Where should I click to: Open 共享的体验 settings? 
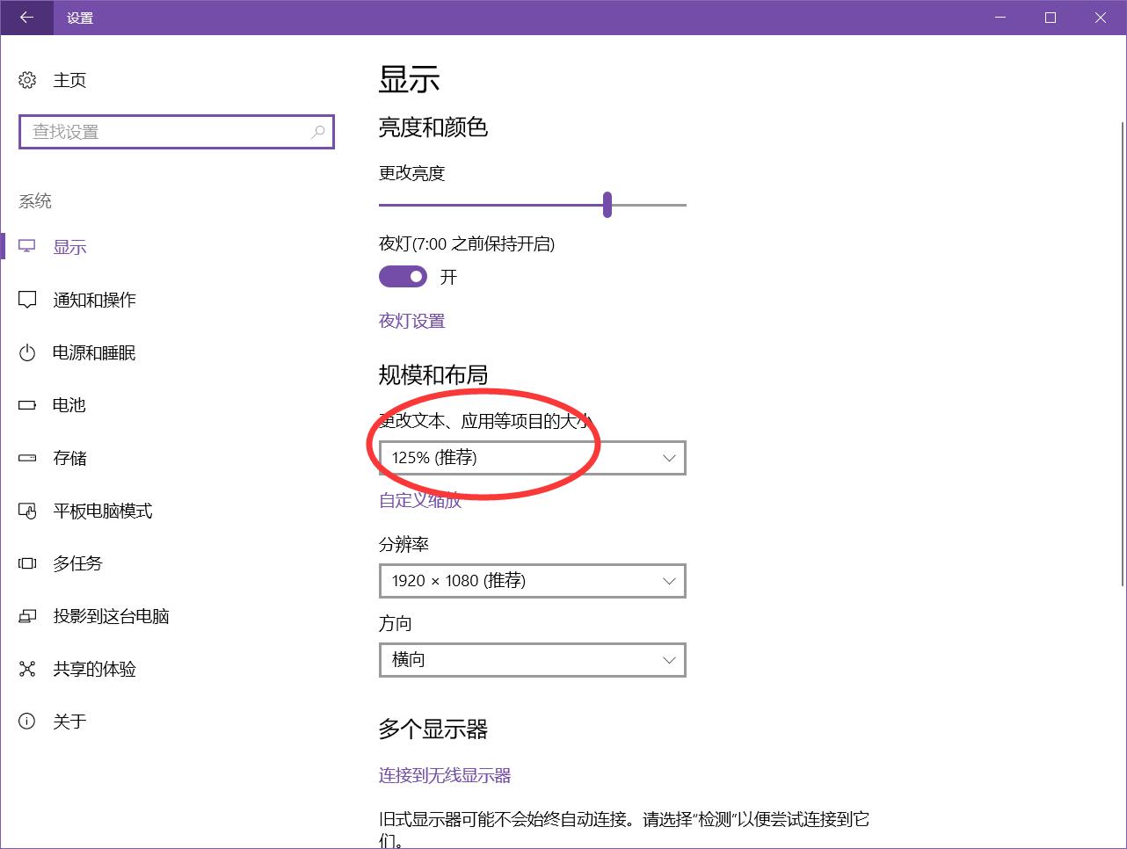point(94,669)
